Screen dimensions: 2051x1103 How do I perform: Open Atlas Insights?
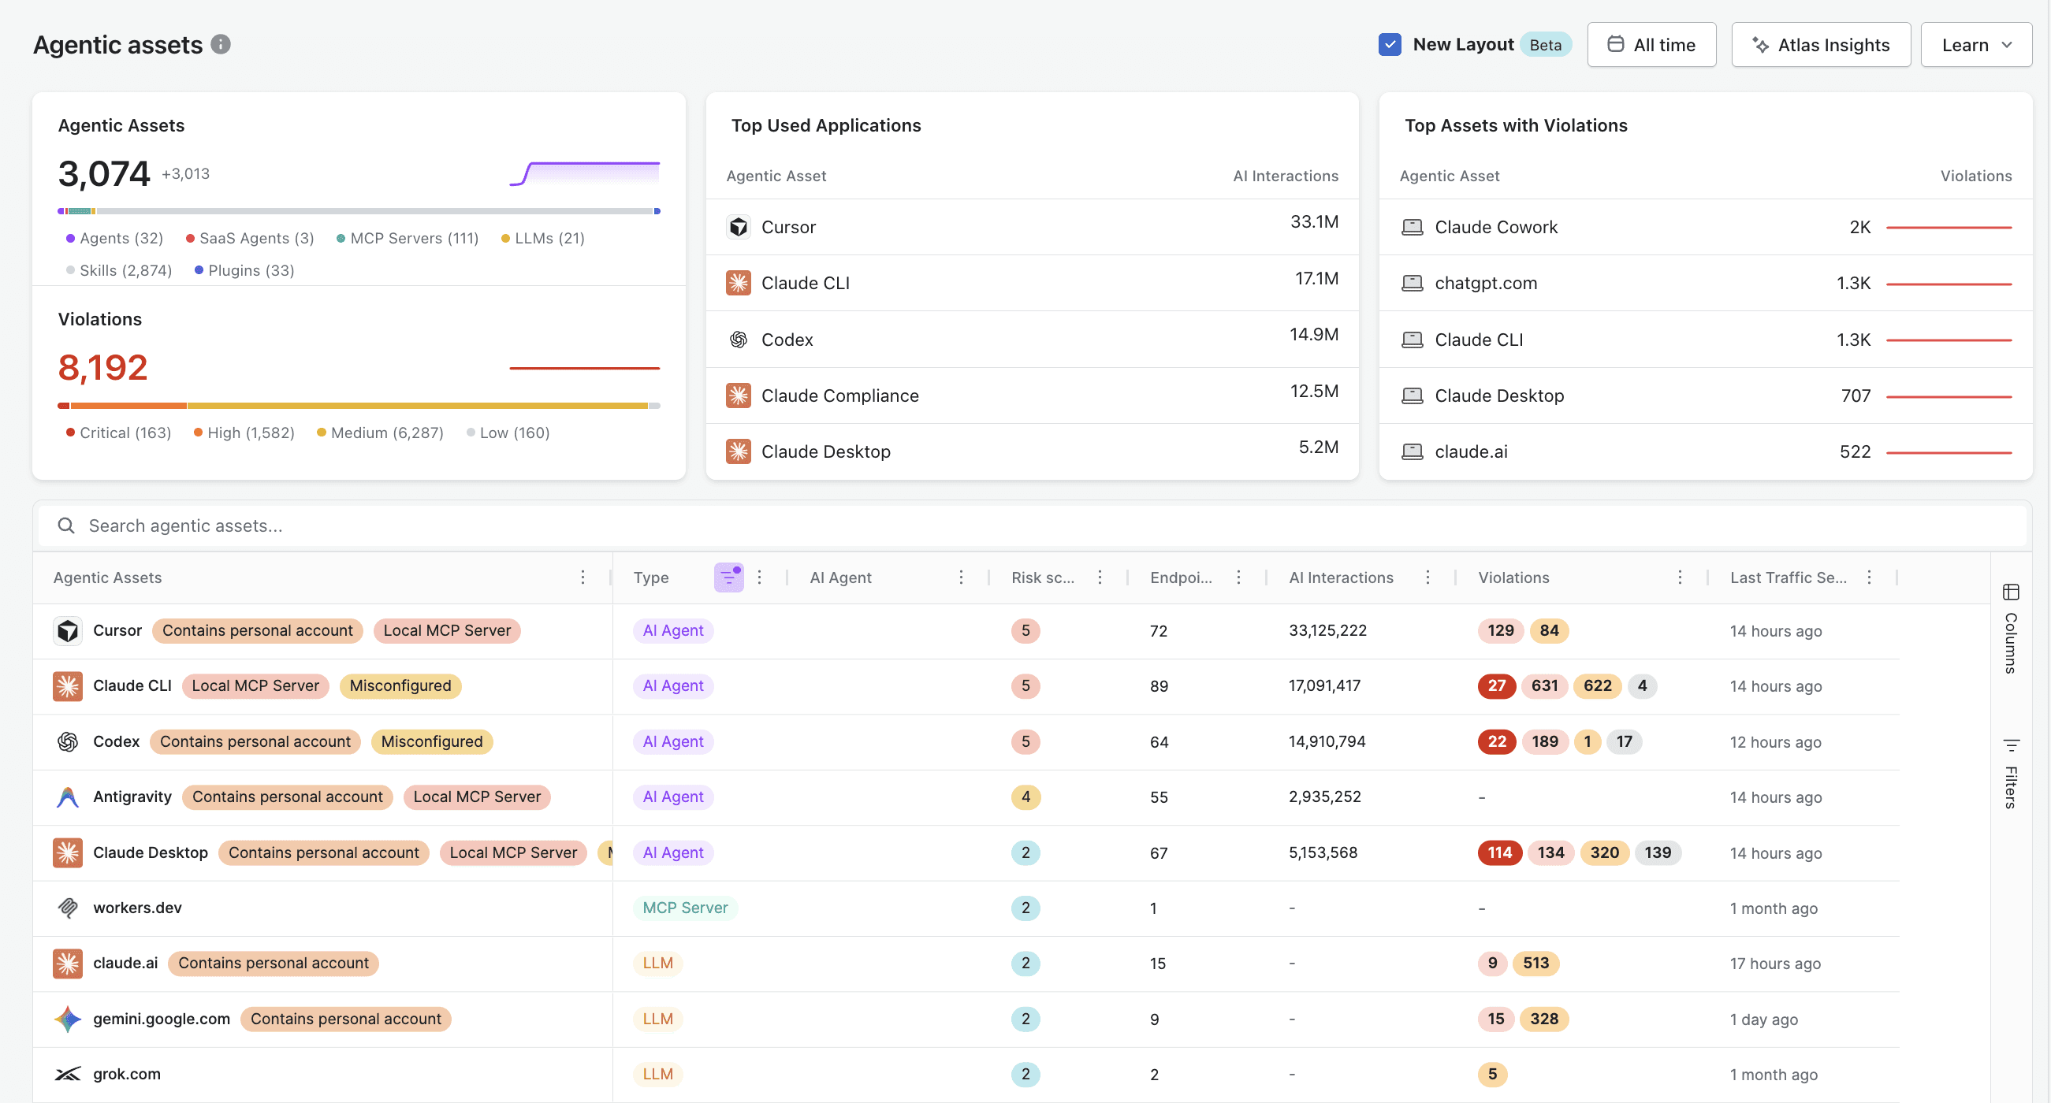[x=1820, y=45]
